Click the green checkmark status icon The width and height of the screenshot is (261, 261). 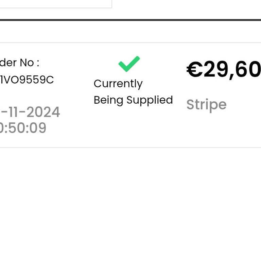(x=129, y=64)
